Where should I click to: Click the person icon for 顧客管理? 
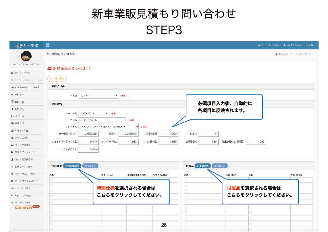(12, 109)
